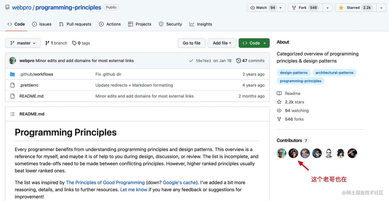The image size is (389, 201).
Task: Switch to the Issues tab
Action: [42, 24]
